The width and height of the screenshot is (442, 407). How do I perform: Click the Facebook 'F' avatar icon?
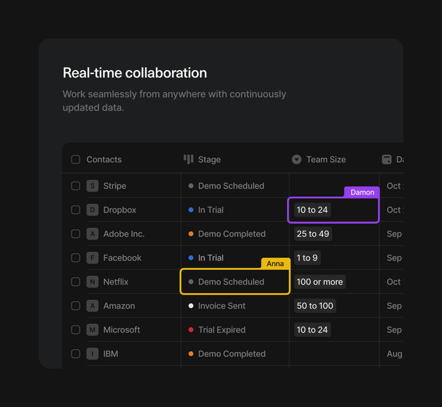pyautogui.click(x=92, y=258)
